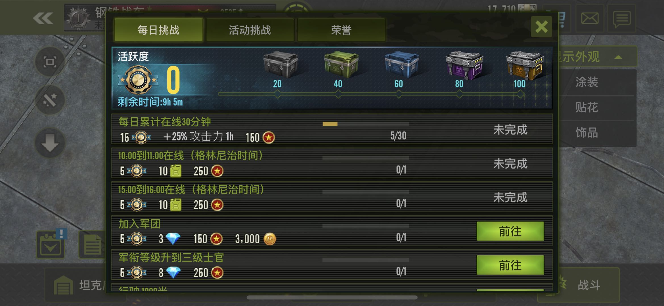Open the gold 100-point reward crate
This screenshot has width=664, height=306.
pos(525,65)
